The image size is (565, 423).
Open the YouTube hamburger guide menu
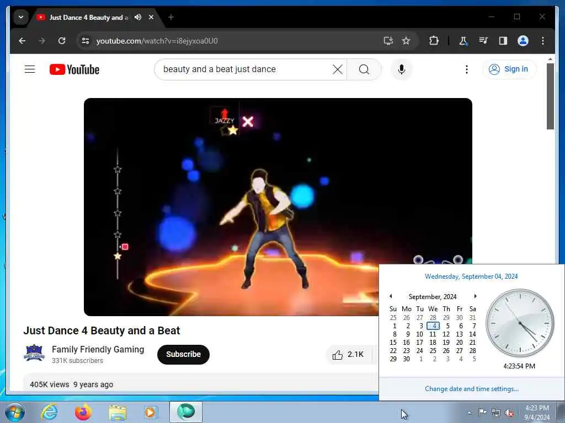pyautogui.click(x=30, y=69)
